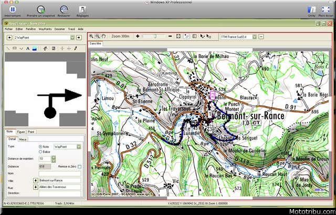Click the Track: 3,914Km status text
The height and width of the screenshot is (215, 336).
[x=64, y=203]
